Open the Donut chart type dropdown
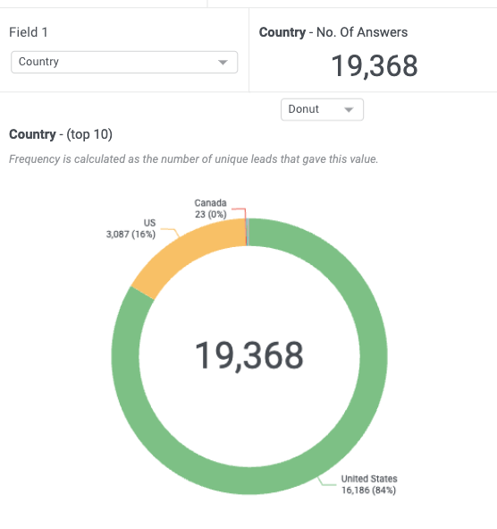This screenshot has height=529, width=497. [322, 109]
